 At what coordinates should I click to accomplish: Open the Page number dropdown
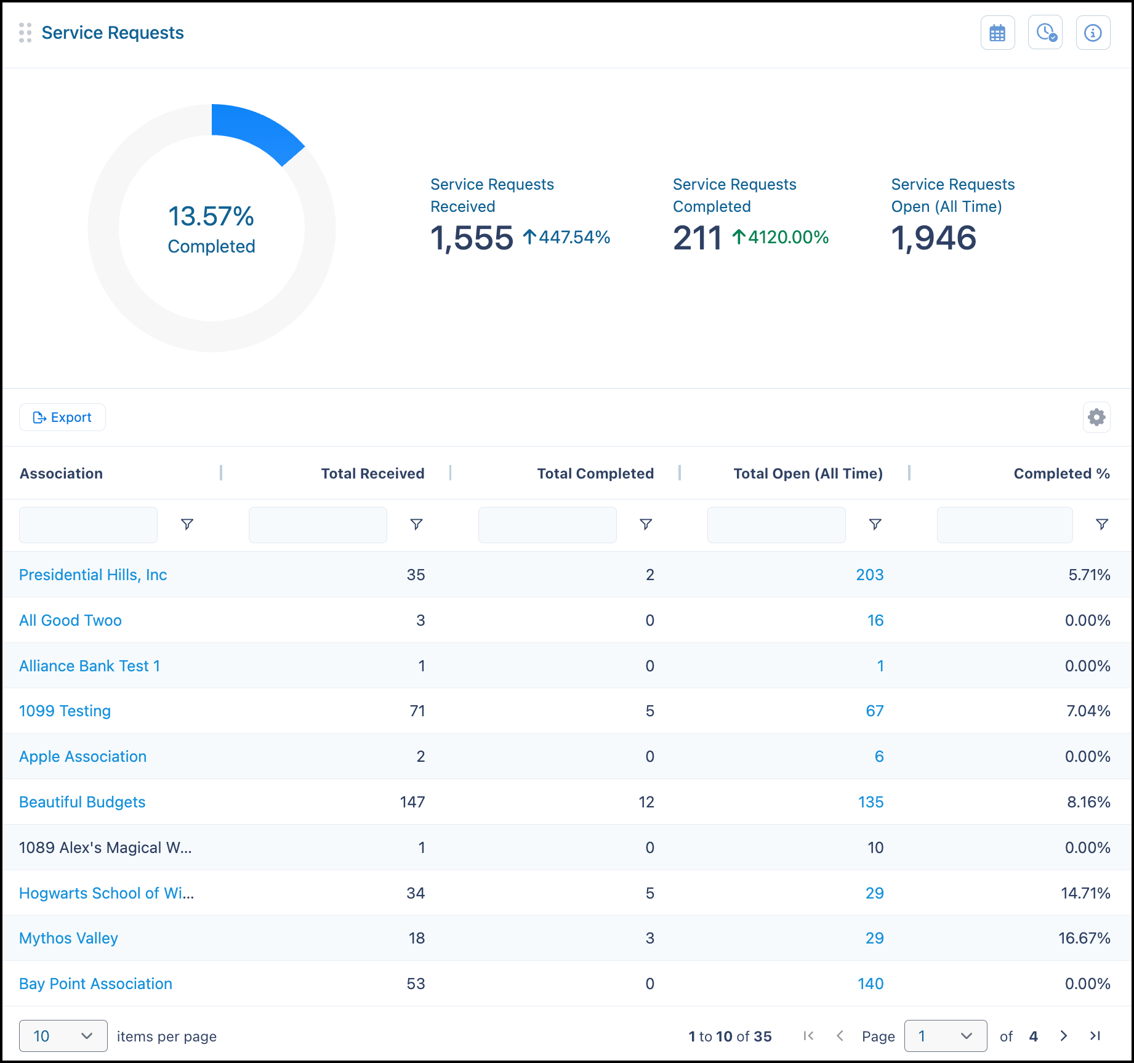pyautogui.click(x=945, y=1036)
